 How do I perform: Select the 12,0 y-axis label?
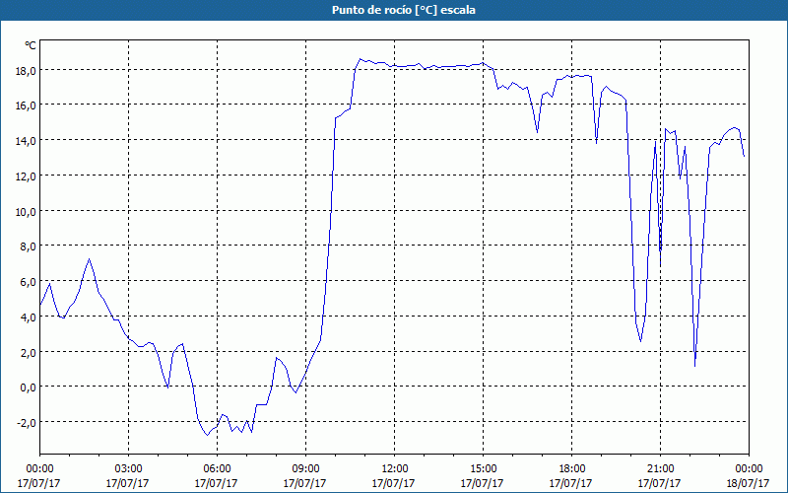coord(26,176)
